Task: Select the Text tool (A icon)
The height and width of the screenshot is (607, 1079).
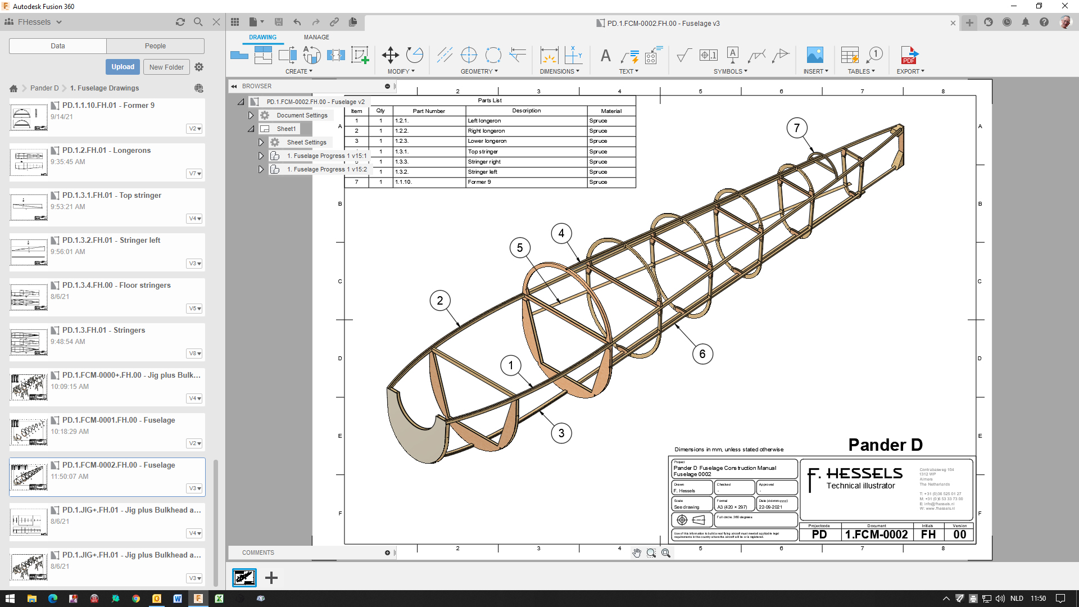Action: pos(605,56)
